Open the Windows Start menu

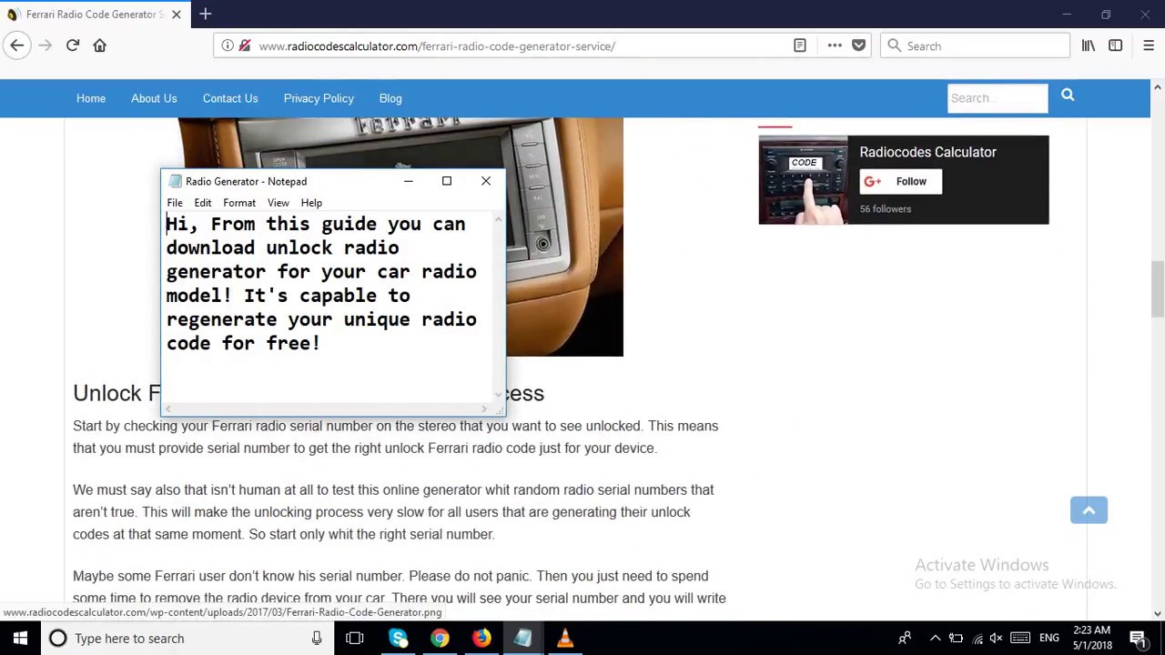tap(20, 639)
